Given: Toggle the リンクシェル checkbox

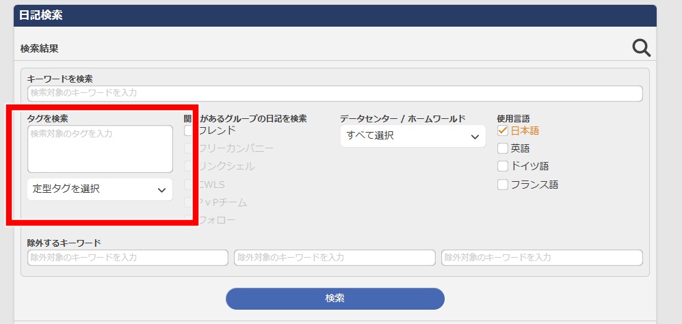Looking at the screenshot, I should pyautogui.click(x=189, y=166).
